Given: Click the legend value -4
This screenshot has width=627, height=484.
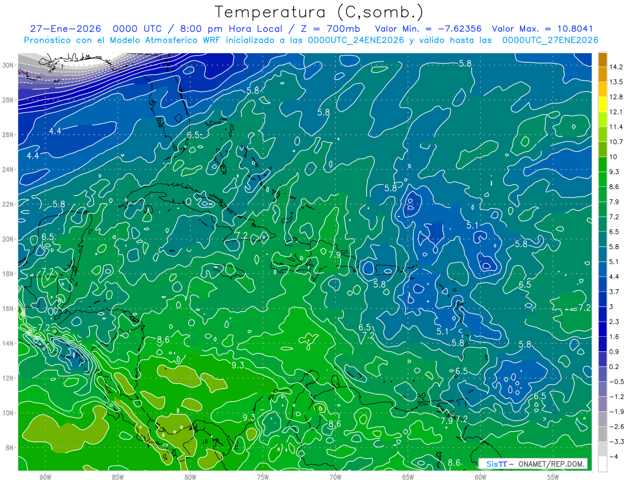Looking at the screenshot, I should coord(613,456).
